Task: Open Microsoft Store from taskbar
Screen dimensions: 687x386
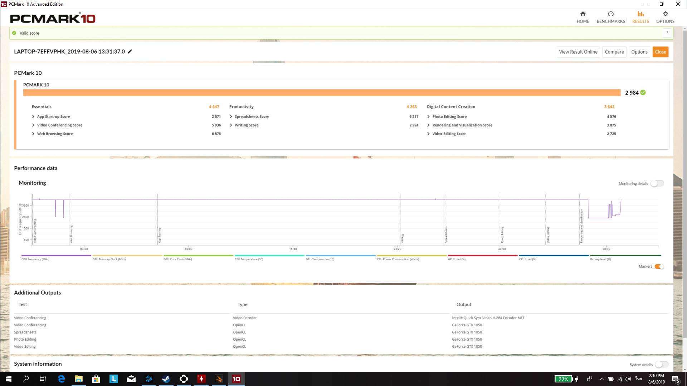Action: [96, 379]
